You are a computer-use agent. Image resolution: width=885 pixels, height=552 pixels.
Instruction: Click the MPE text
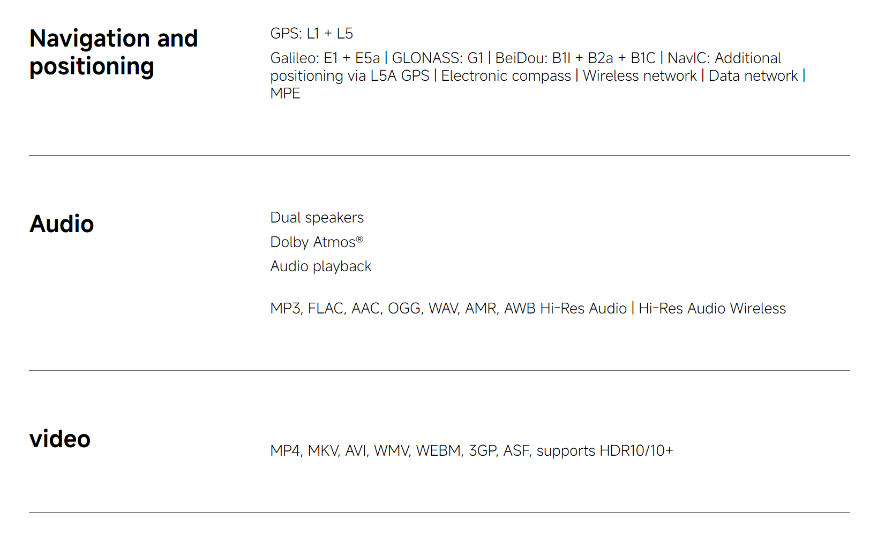[x=286, y=94]
